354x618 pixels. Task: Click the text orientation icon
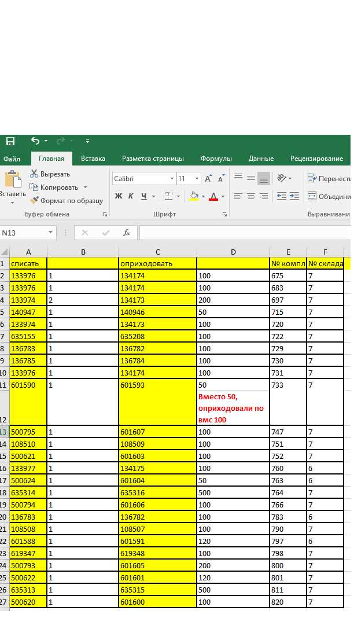coord(282,178)
